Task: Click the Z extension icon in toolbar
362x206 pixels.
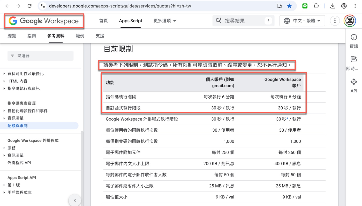Action: click(x=344, y=6)
